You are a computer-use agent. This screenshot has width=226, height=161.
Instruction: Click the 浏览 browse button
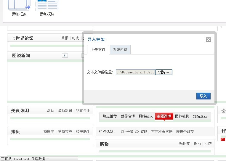click(x=164, y=72)
